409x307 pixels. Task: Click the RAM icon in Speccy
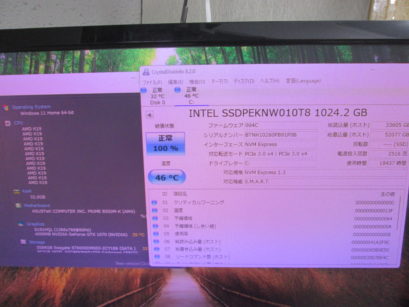coord(16,191)
